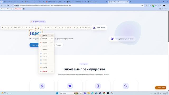169x95 pixels.
Task: Expand the 'Все закладки' folder
Action: pos(164,9)
